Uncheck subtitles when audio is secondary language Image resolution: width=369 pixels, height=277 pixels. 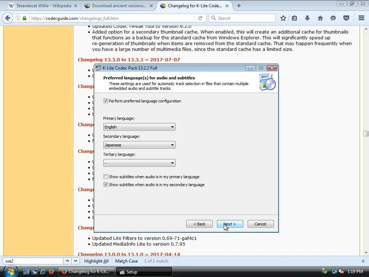point(106,185)
